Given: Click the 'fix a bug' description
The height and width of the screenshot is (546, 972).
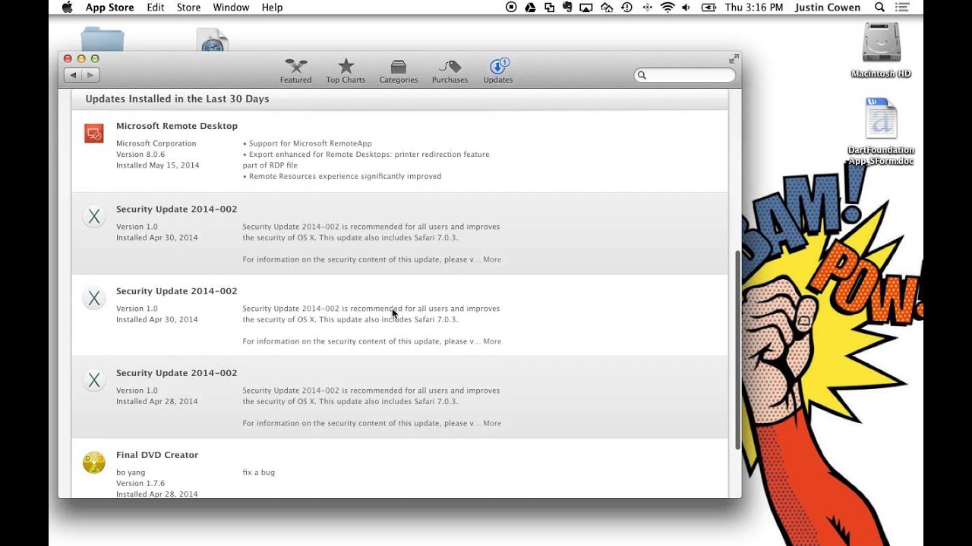Looking at the screenshot, I should click(x=259, y=472).
